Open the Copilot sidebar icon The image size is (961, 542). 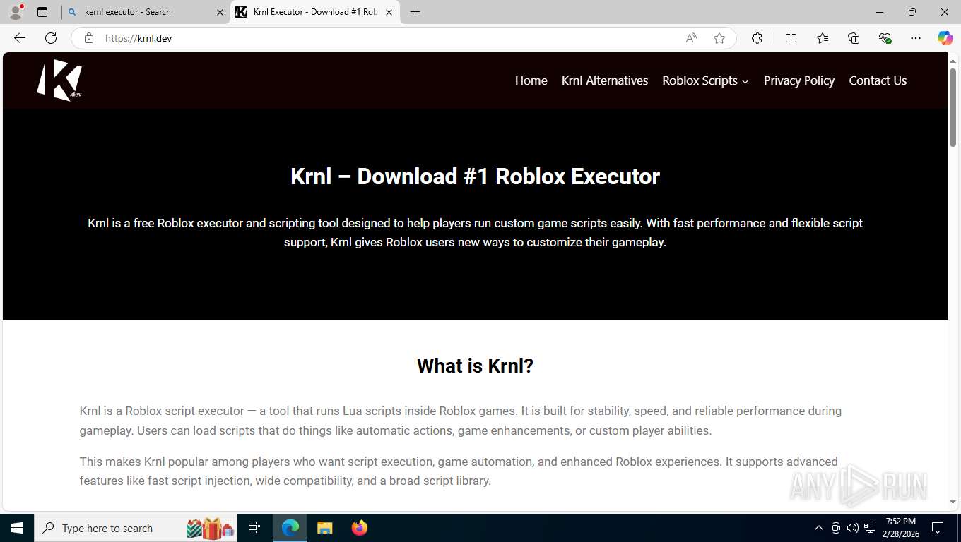tap(945, 38)
